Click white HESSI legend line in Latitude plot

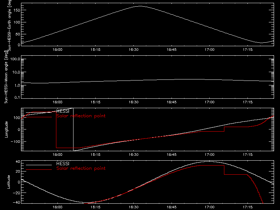point(39,165)
